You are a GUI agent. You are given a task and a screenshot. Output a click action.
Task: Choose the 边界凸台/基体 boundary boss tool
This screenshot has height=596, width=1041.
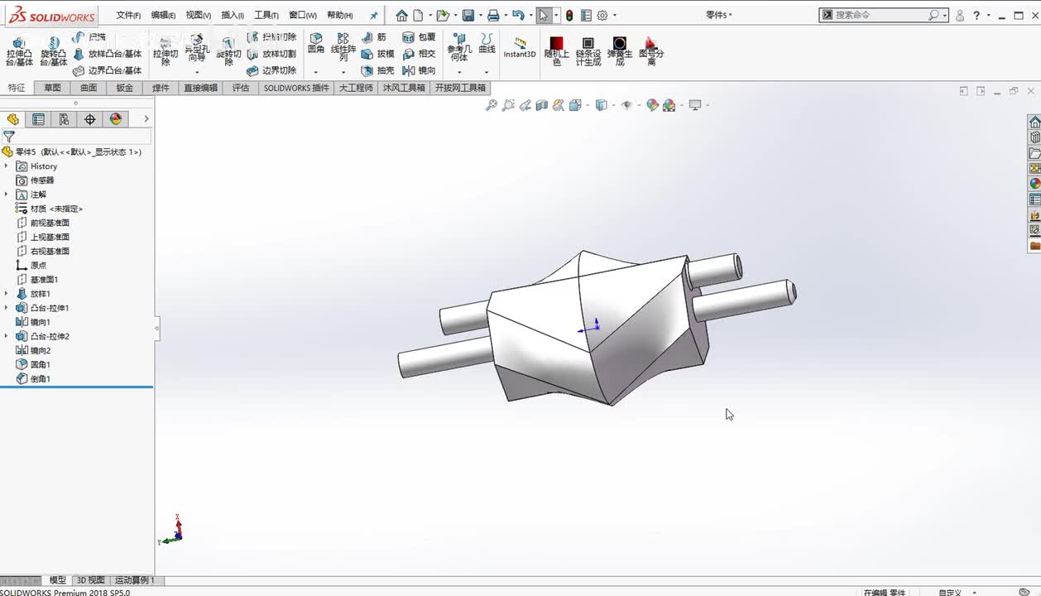(107, 70)
